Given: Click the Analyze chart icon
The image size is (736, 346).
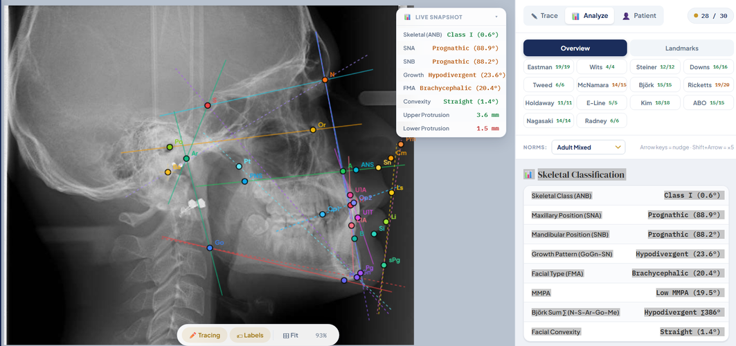Looking at the screenshot, I should tap(575, 16).
